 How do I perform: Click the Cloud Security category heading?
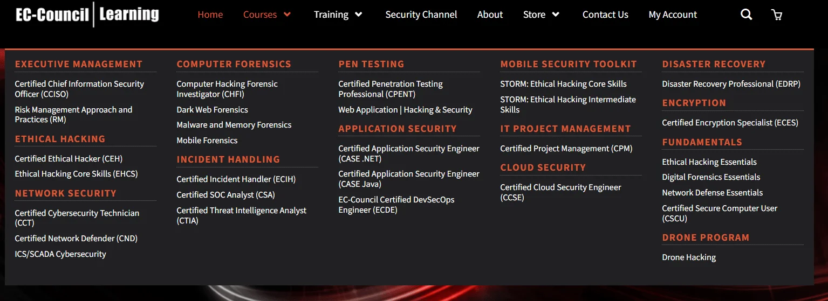[543, 167]
